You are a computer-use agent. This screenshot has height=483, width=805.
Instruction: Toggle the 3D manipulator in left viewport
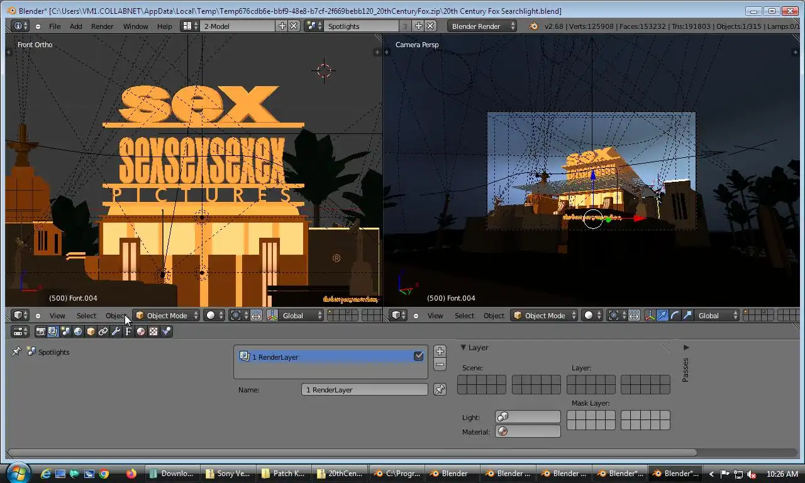[272, 316]
